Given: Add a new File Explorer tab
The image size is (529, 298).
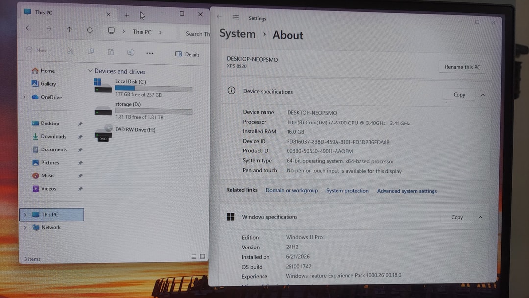Looking at the screenshot, I should pyautogui.click(x=126, y=15).
